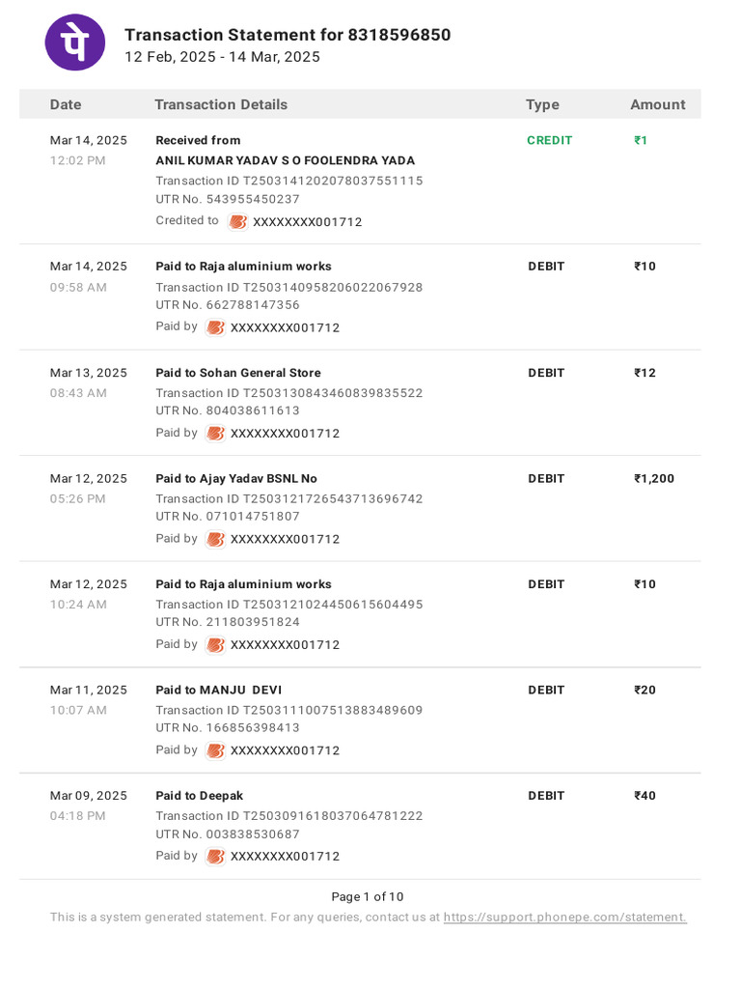This screenshot has height=989, width=741.
Task: Click bank icon beside Anil Kumar credit
Action: click(238, 222)
